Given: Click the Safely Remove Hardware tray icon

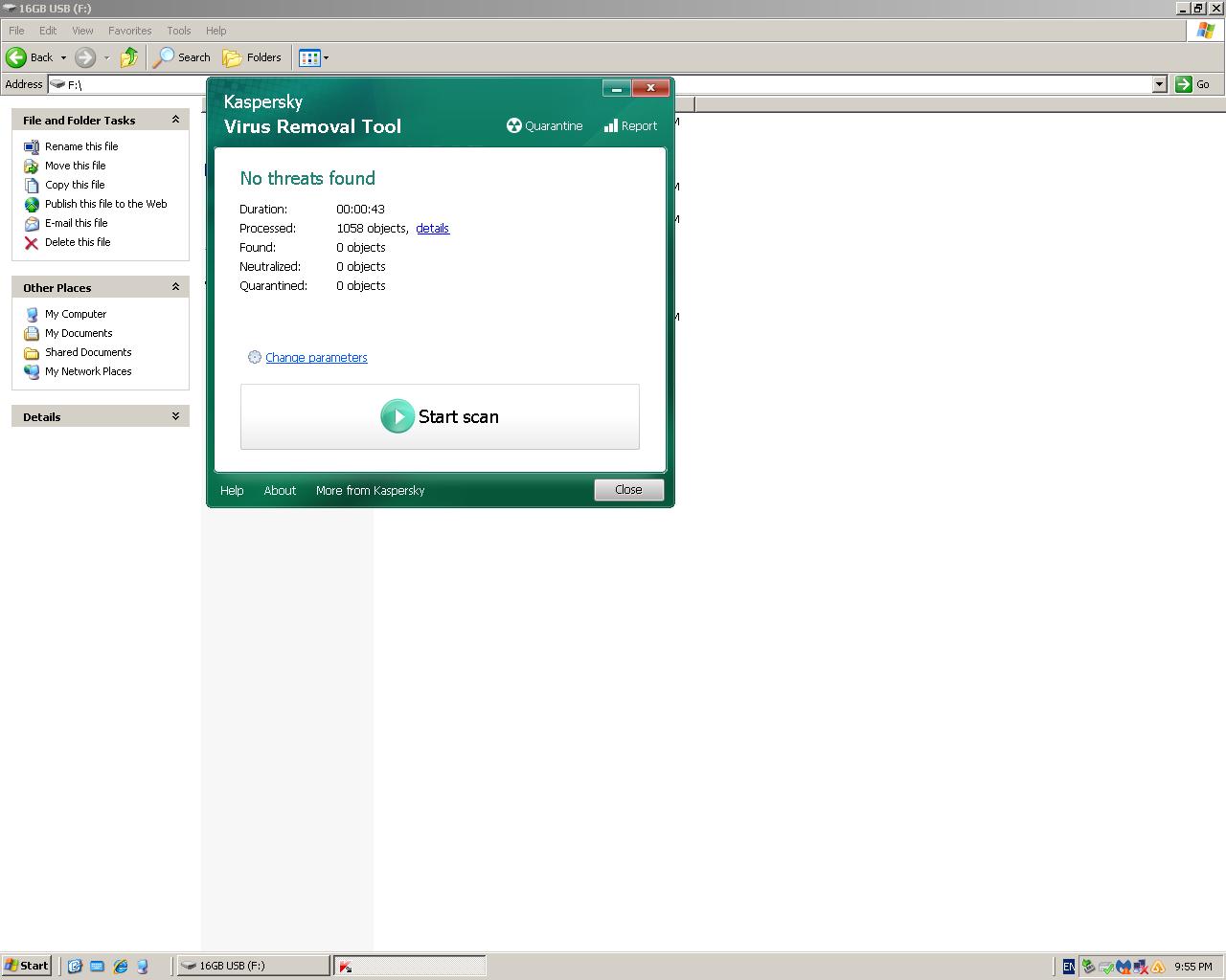Looking at the screenshot, I should click(1088, 967).
